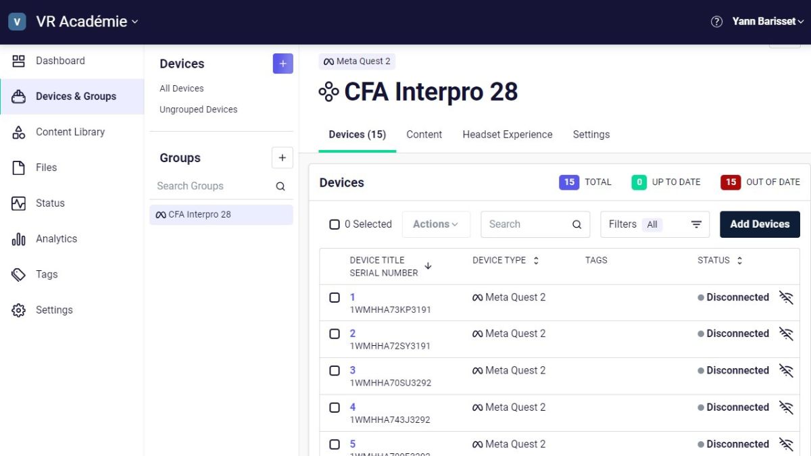This screenshot has height=456, width=811.
Task: Click serial number 1WMHHA743J3292
Action: coord(390,420)
